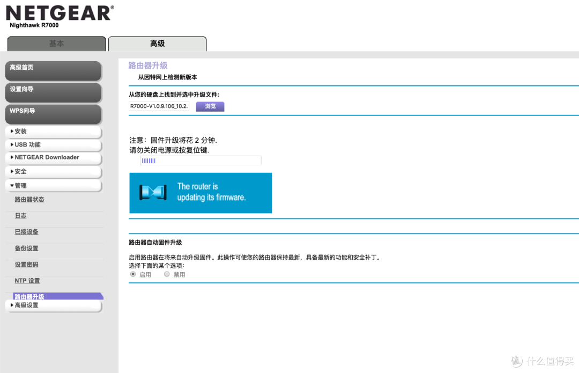The height and width of the screenshot is (373, 579).
Task: Click the Nighthawk R7000 model text
Action: pos(34,25)
